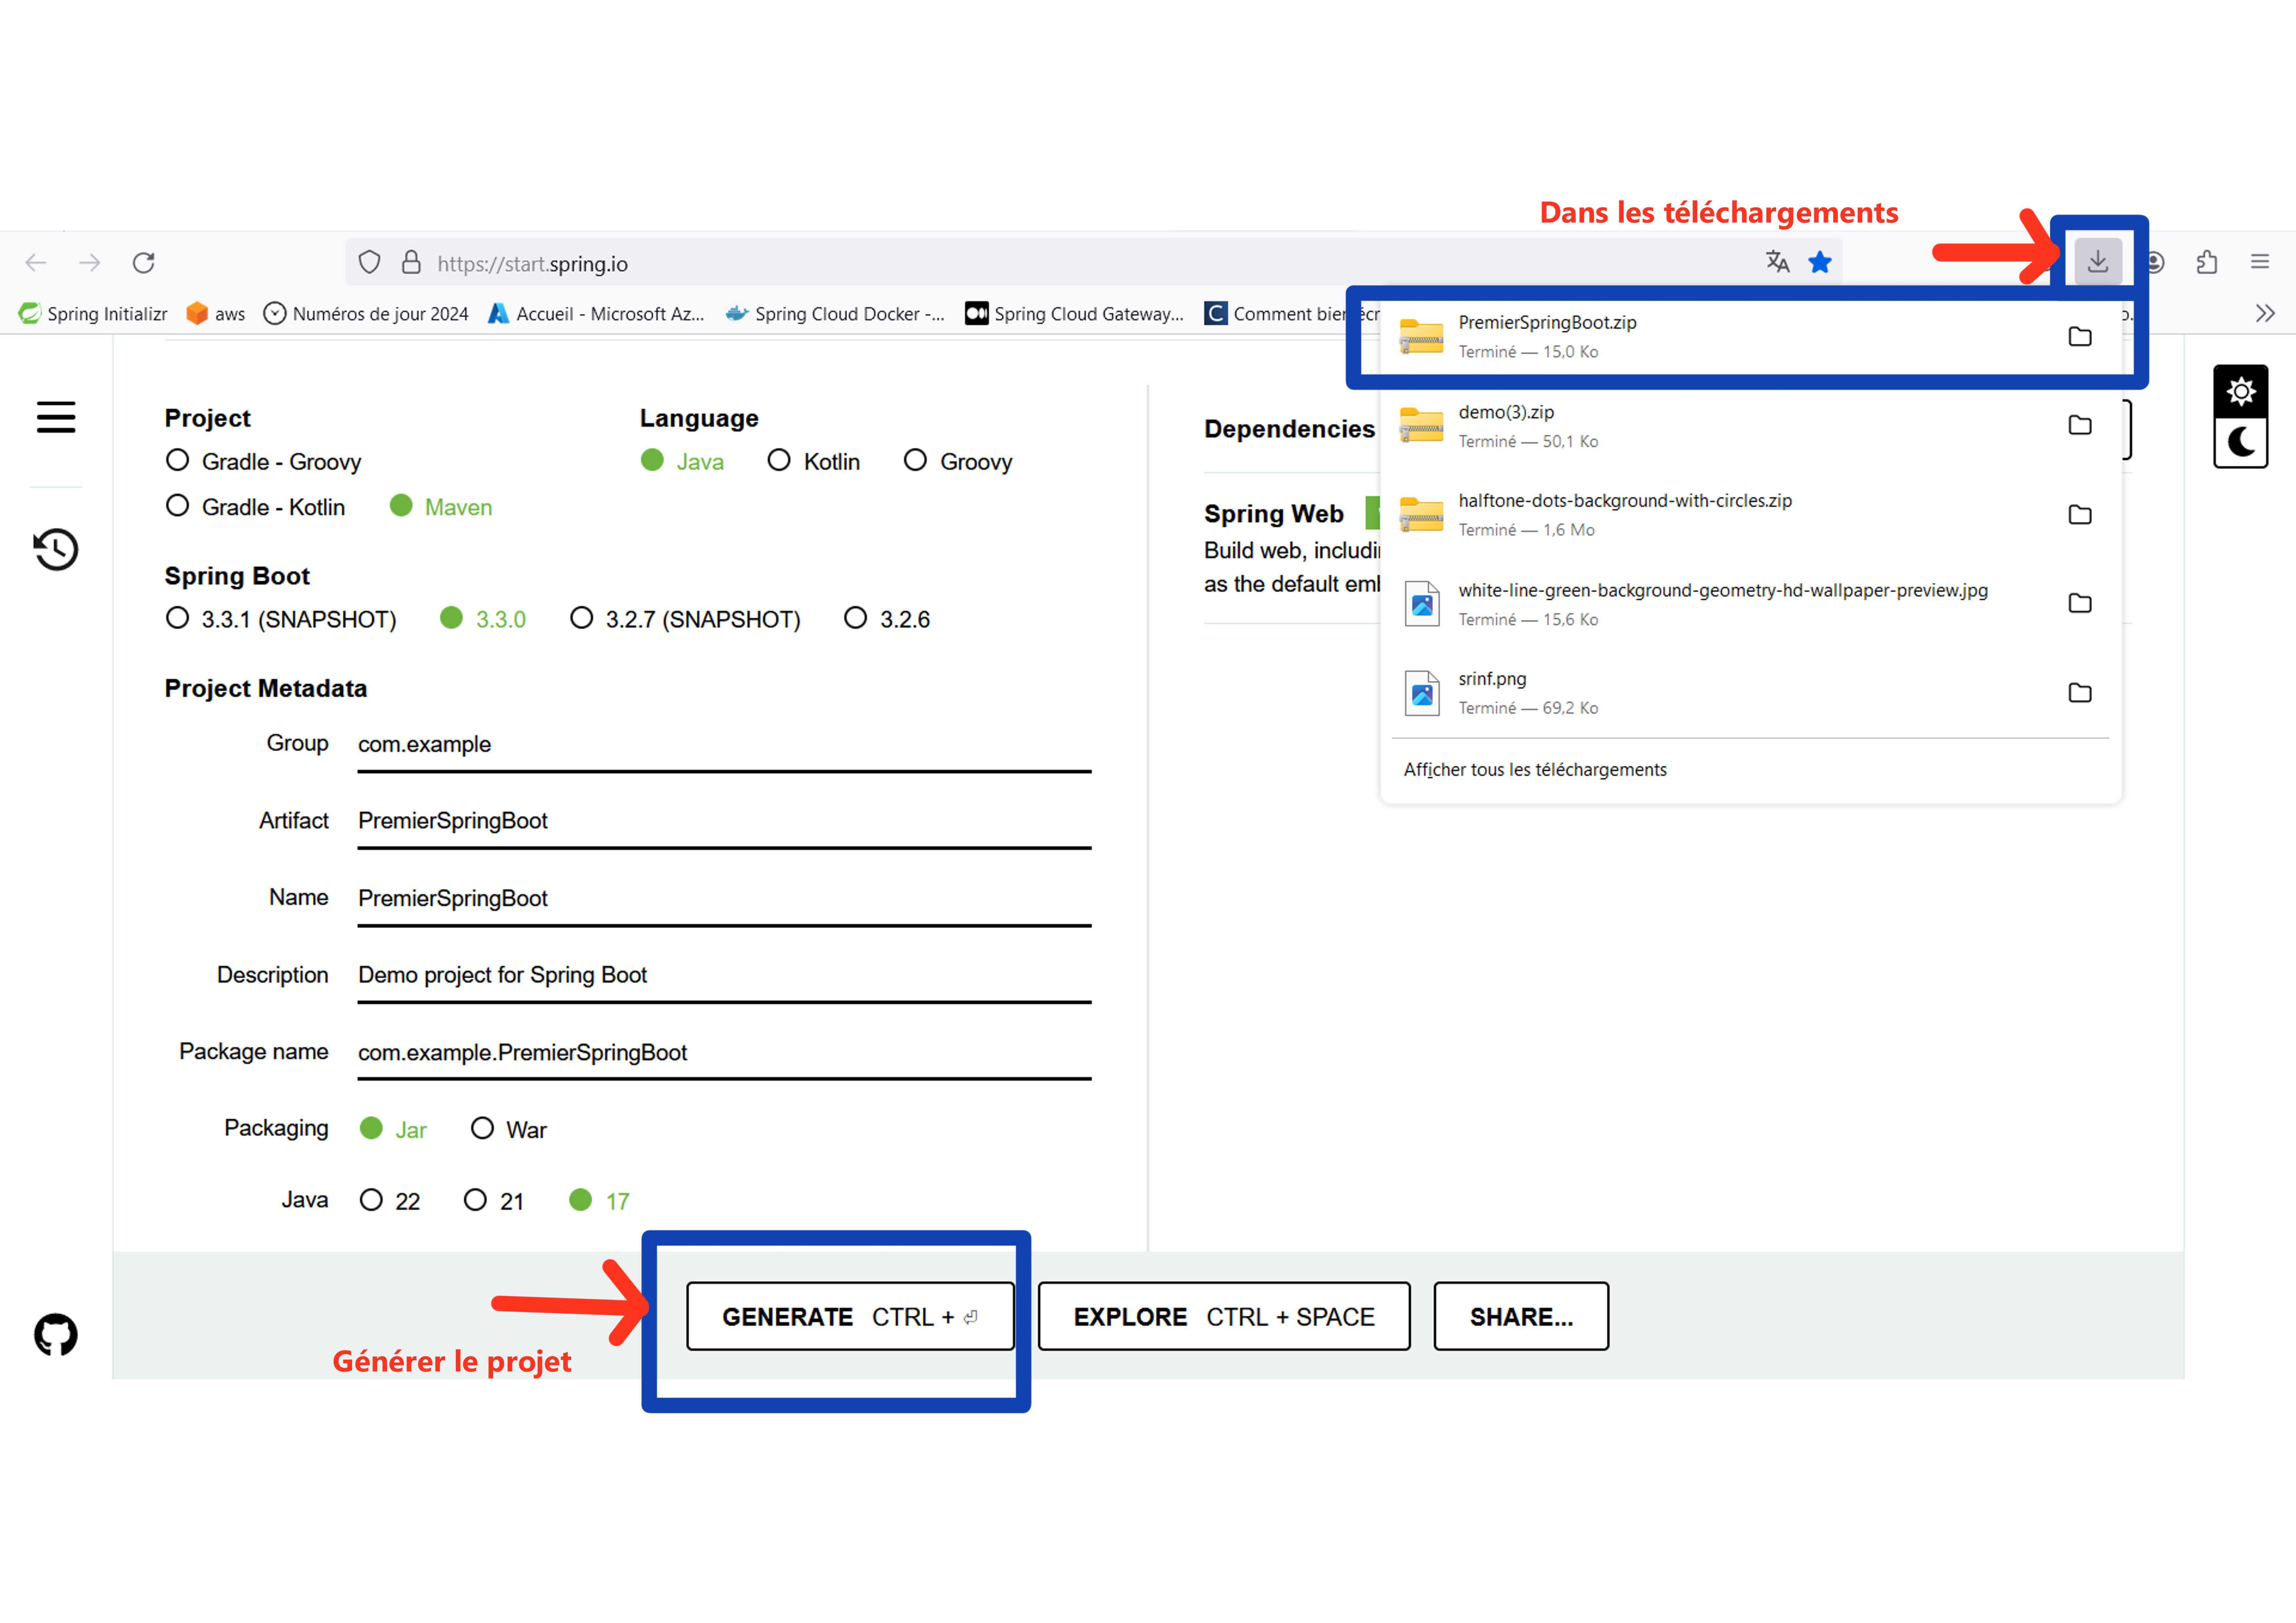Select Spring Boot 3.3.1 (SNAPSHOT)
This screenshot has height=1623, width=2296.
coord(281,619)
